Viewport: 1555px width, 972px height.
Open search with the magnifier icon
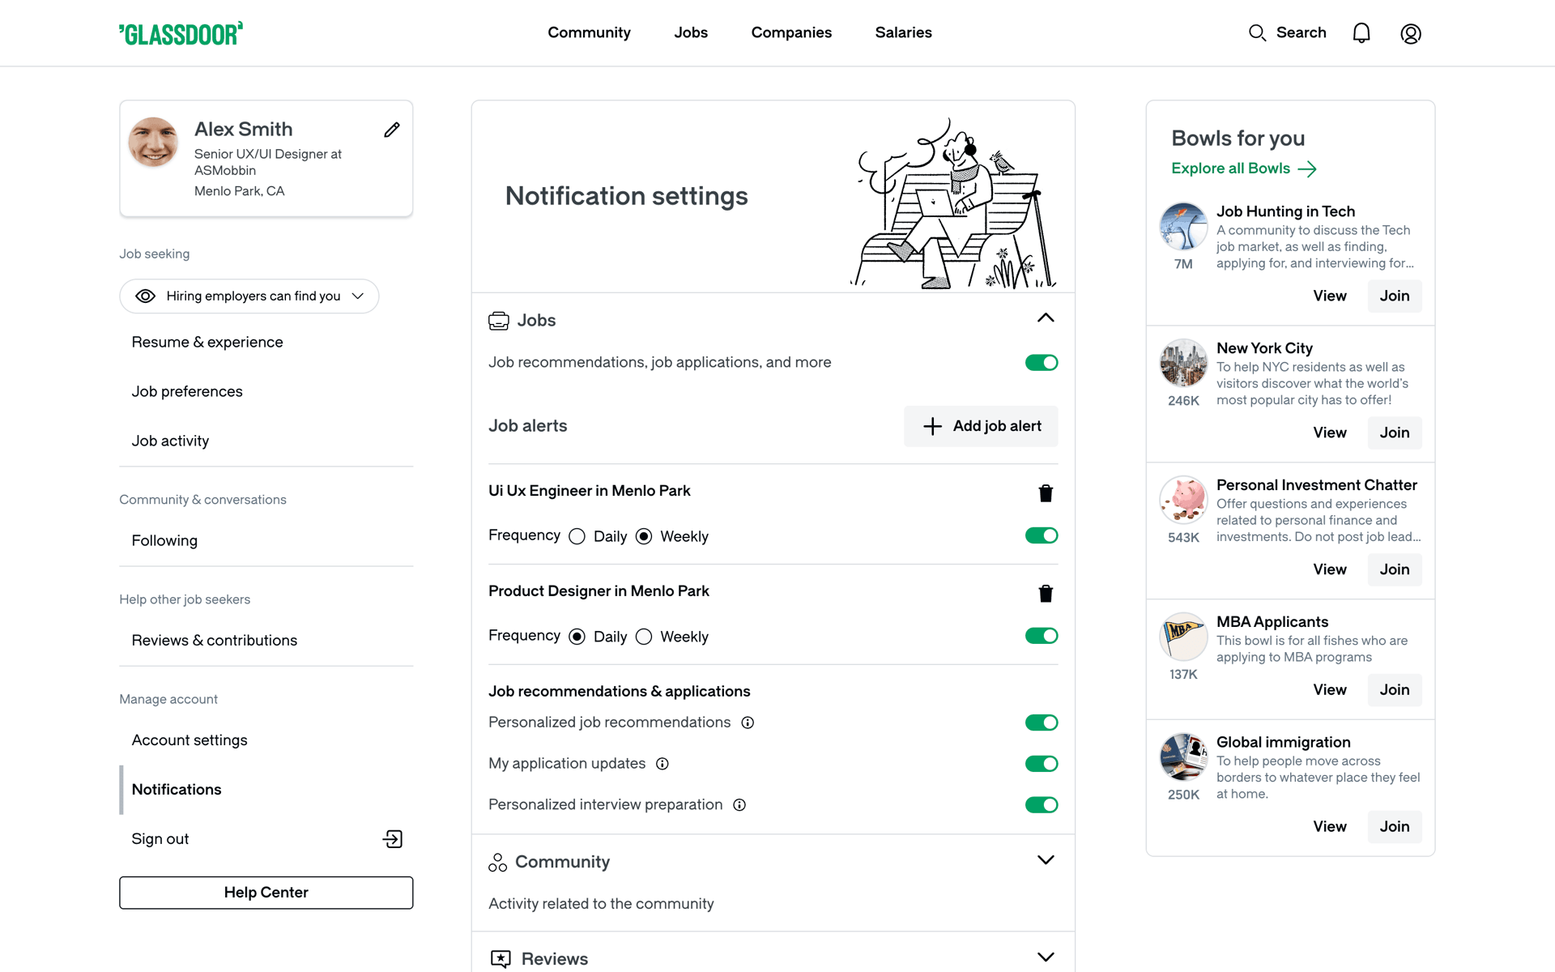1257,33
